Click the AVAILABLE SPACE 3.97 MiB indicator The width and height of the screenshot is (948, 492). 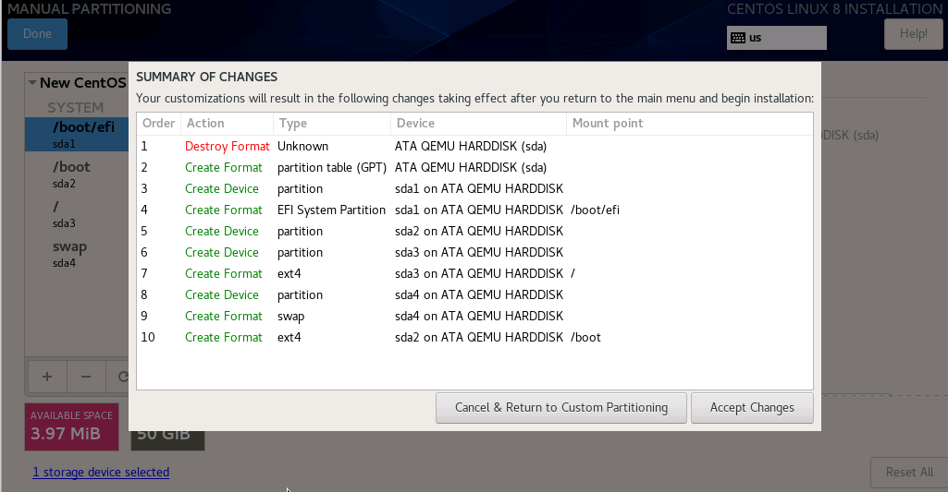click(x=71, y=426)
